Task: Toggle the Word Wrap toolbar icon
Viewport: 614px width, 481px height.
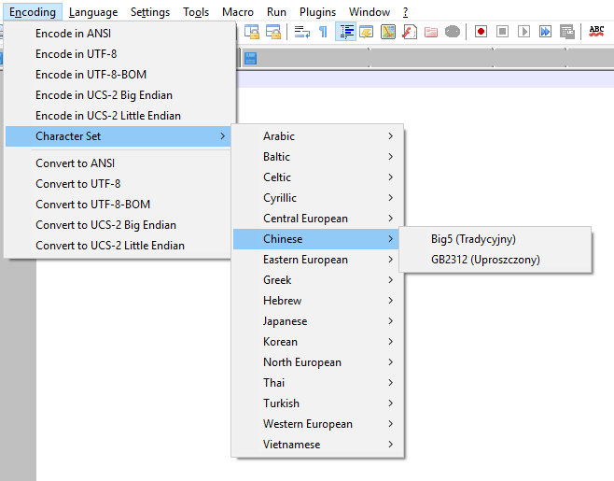Action: point(302,32)
